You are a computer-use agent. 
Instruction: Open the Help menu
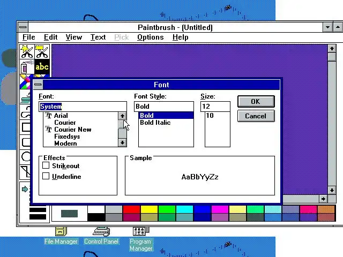point(180,37)
